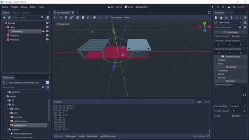Viewport: 249px width, 140px height.
Task: Run the project with Play button
Action: click(x=212, y=7)
